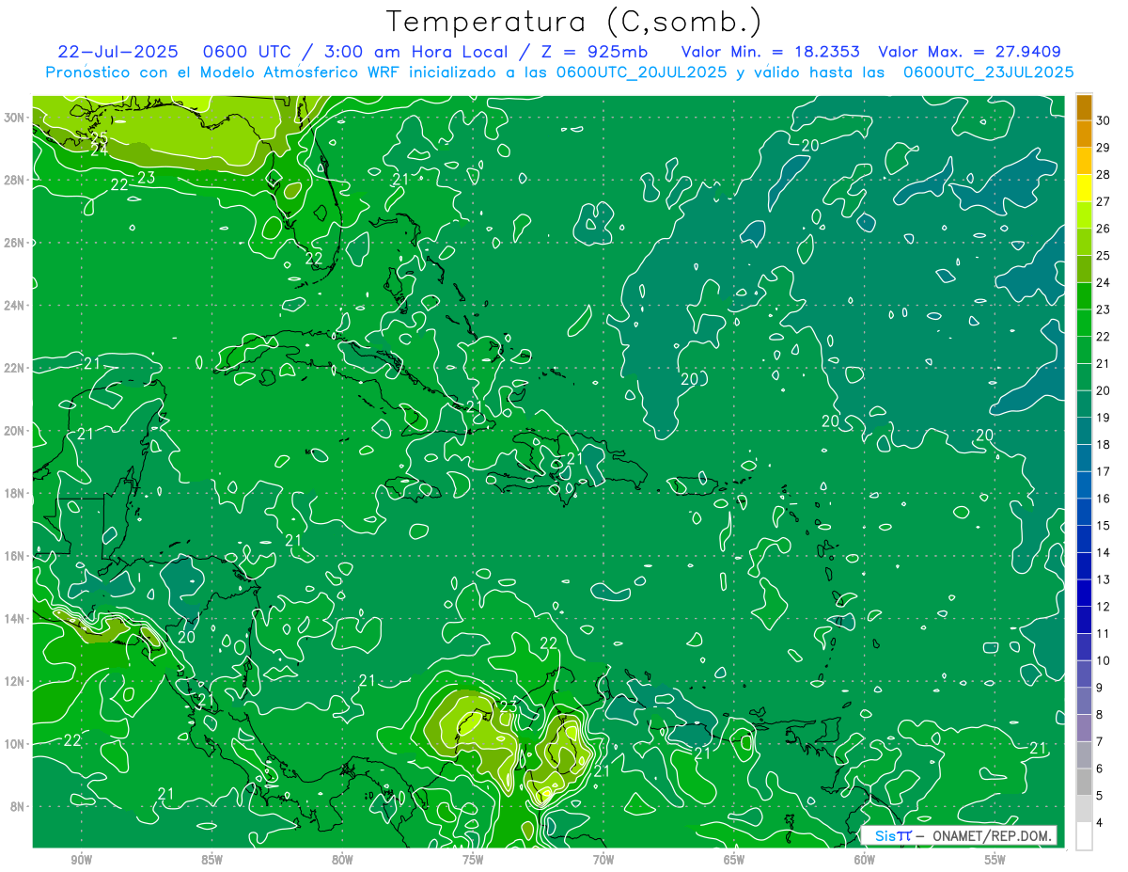Click 'Valor Max. = 27.9409' text
The image size is (1128, 872).
click(x=970, y=52)
